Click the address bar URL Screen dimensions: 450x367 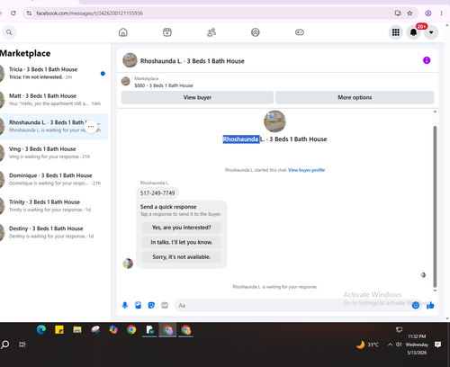89,13
